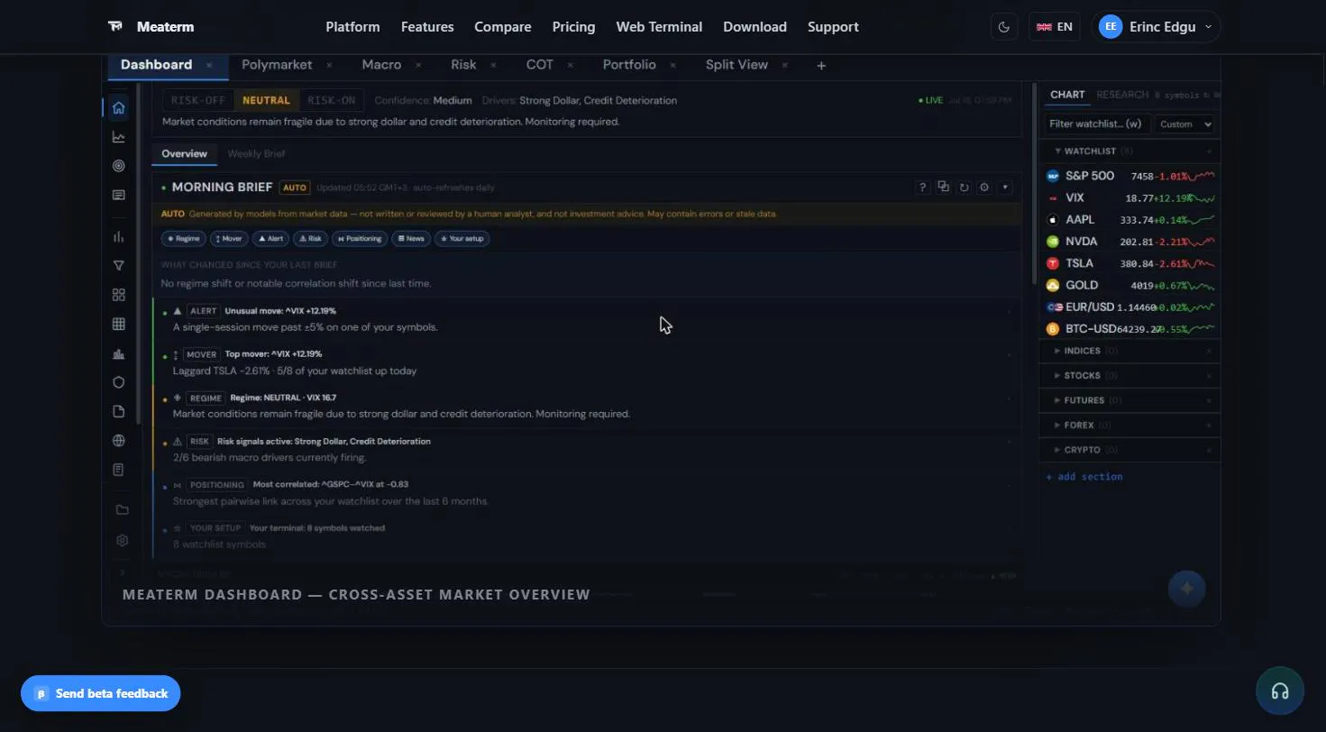The height and width of the screenshot is (732, 1326).
Task: Open the document sidebar icon
Action: point(118,411)
